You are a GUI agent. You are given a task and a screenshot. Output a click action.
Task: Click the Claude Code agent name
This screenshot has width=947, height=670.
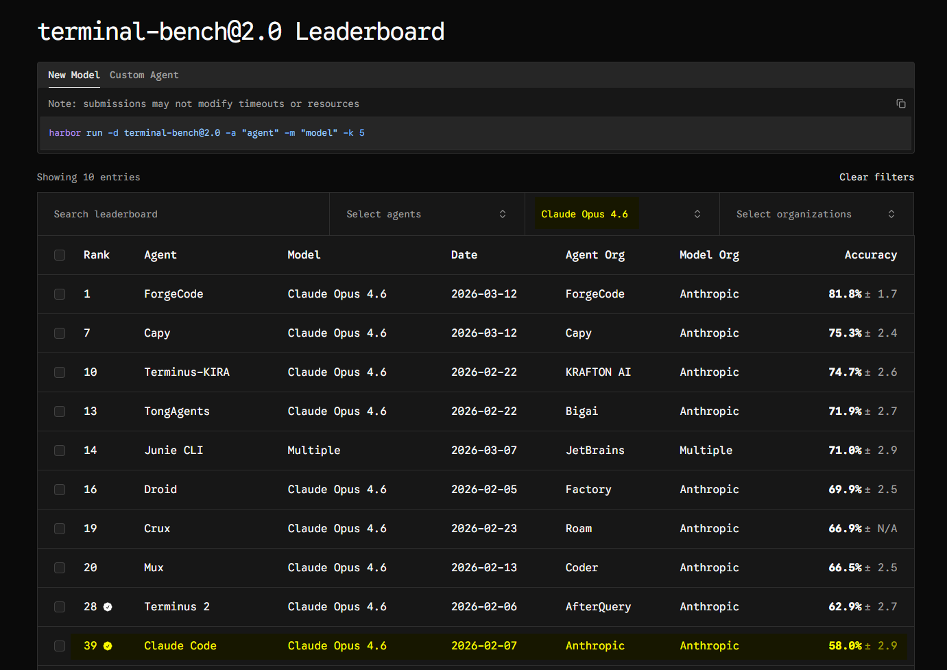(180, 646)
